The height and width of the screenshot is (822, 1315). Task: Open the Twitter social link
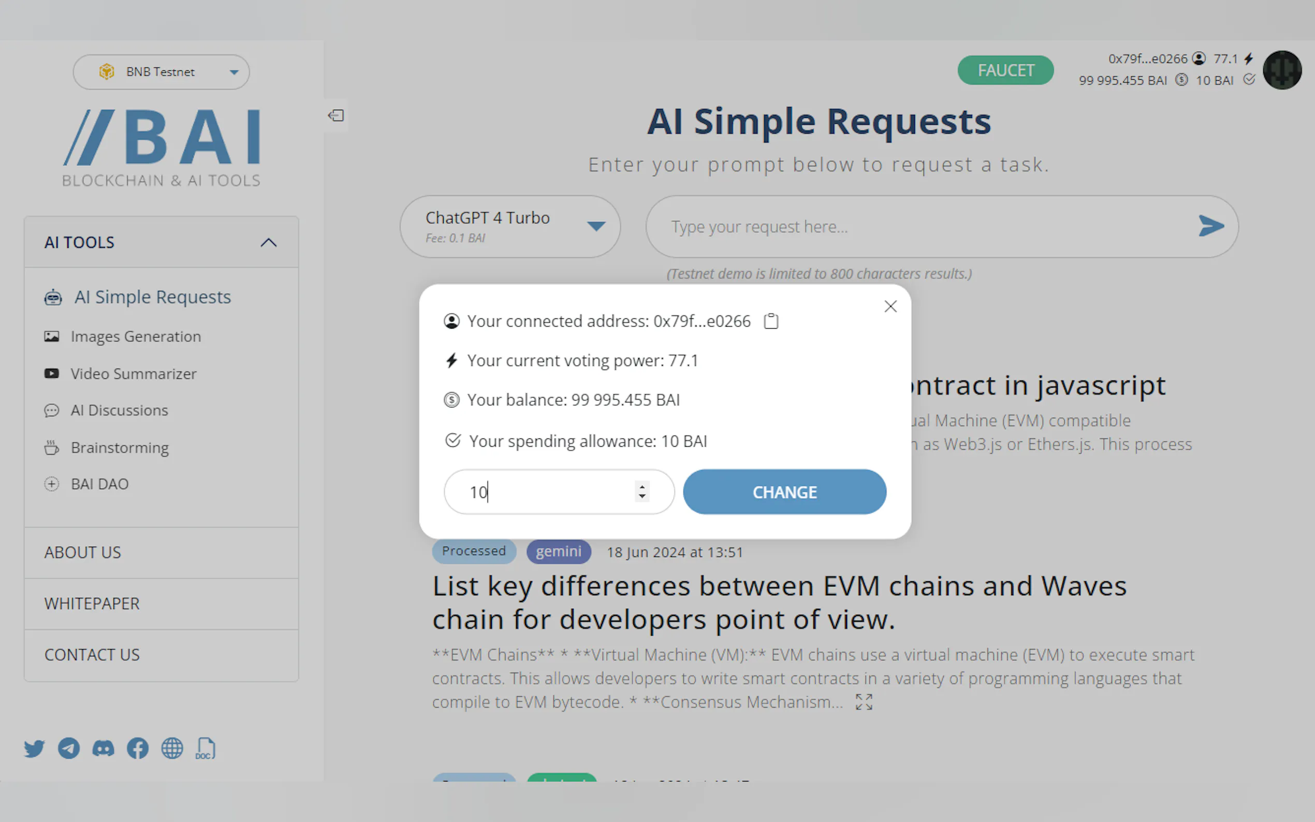[x=34, y=748]
